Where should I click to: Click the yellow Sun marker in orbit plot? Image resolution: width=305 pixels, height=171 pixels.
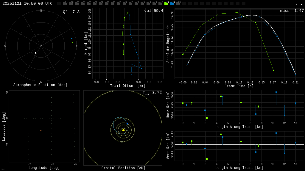pyautogui.click(x=123, y=130)
